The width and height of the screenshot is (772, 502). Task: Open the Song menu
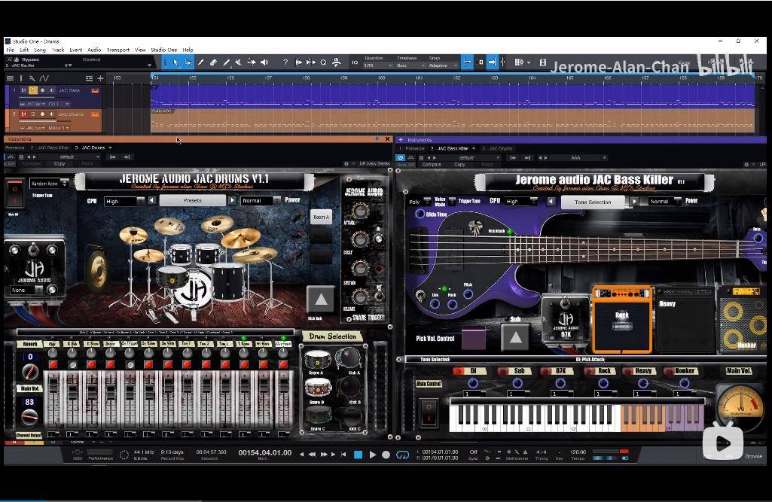coord(40,50)
